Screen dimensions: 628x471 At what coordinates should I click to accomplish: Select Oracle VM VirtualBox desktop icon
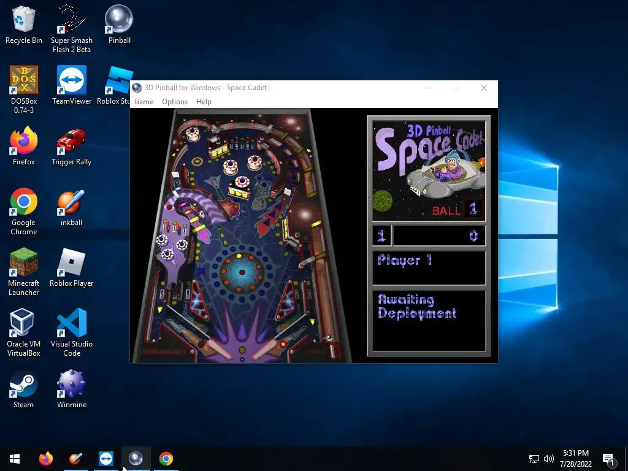coord(24,332)
